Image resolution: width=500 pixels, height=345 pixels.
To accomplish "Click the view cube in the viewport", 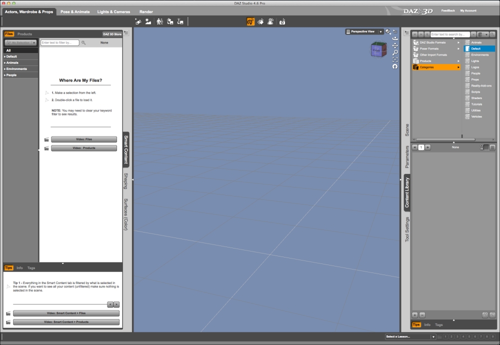I will (378, 49).
